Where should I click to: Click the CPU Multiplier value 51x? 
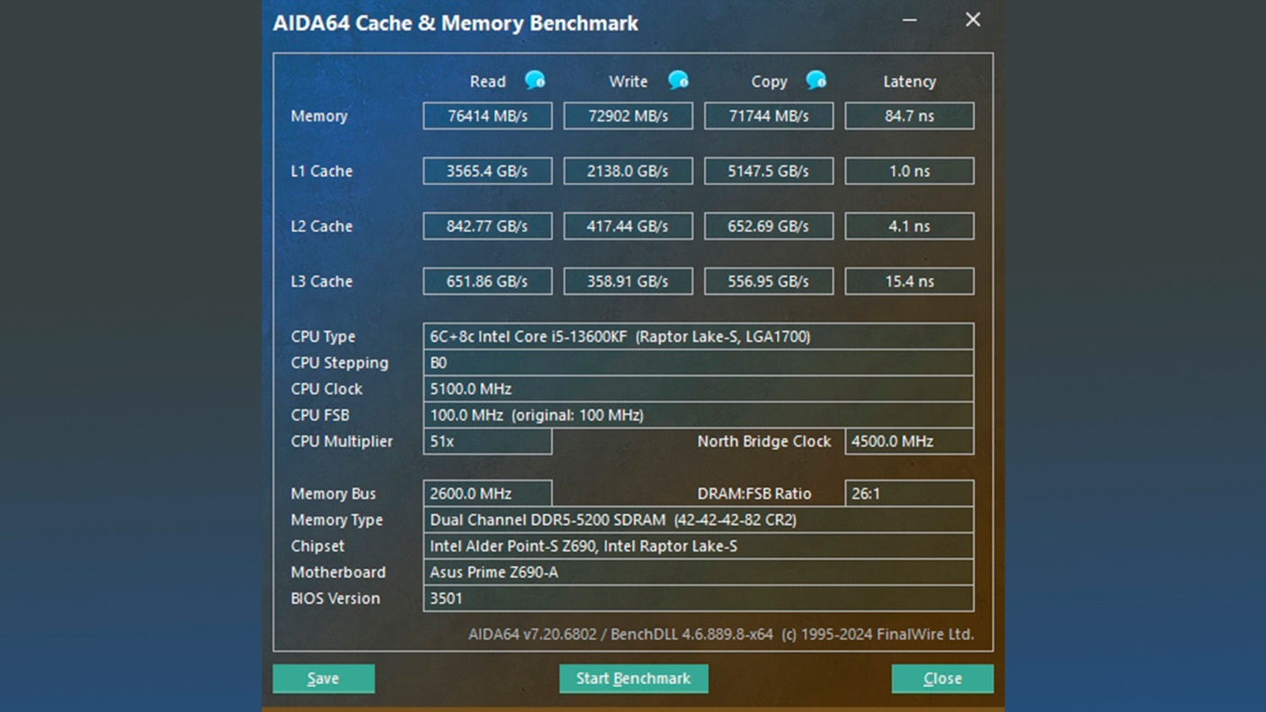point(487,441)
